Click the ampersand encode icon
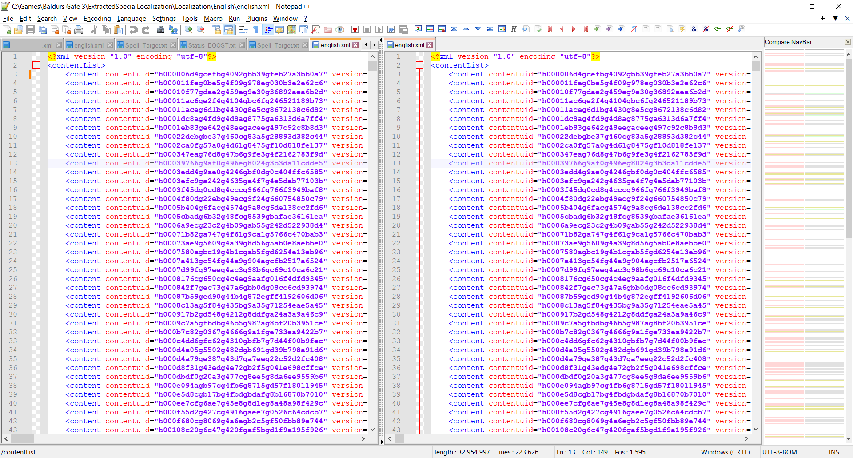The height and width of the screenshot is (458, 853). 694,29
